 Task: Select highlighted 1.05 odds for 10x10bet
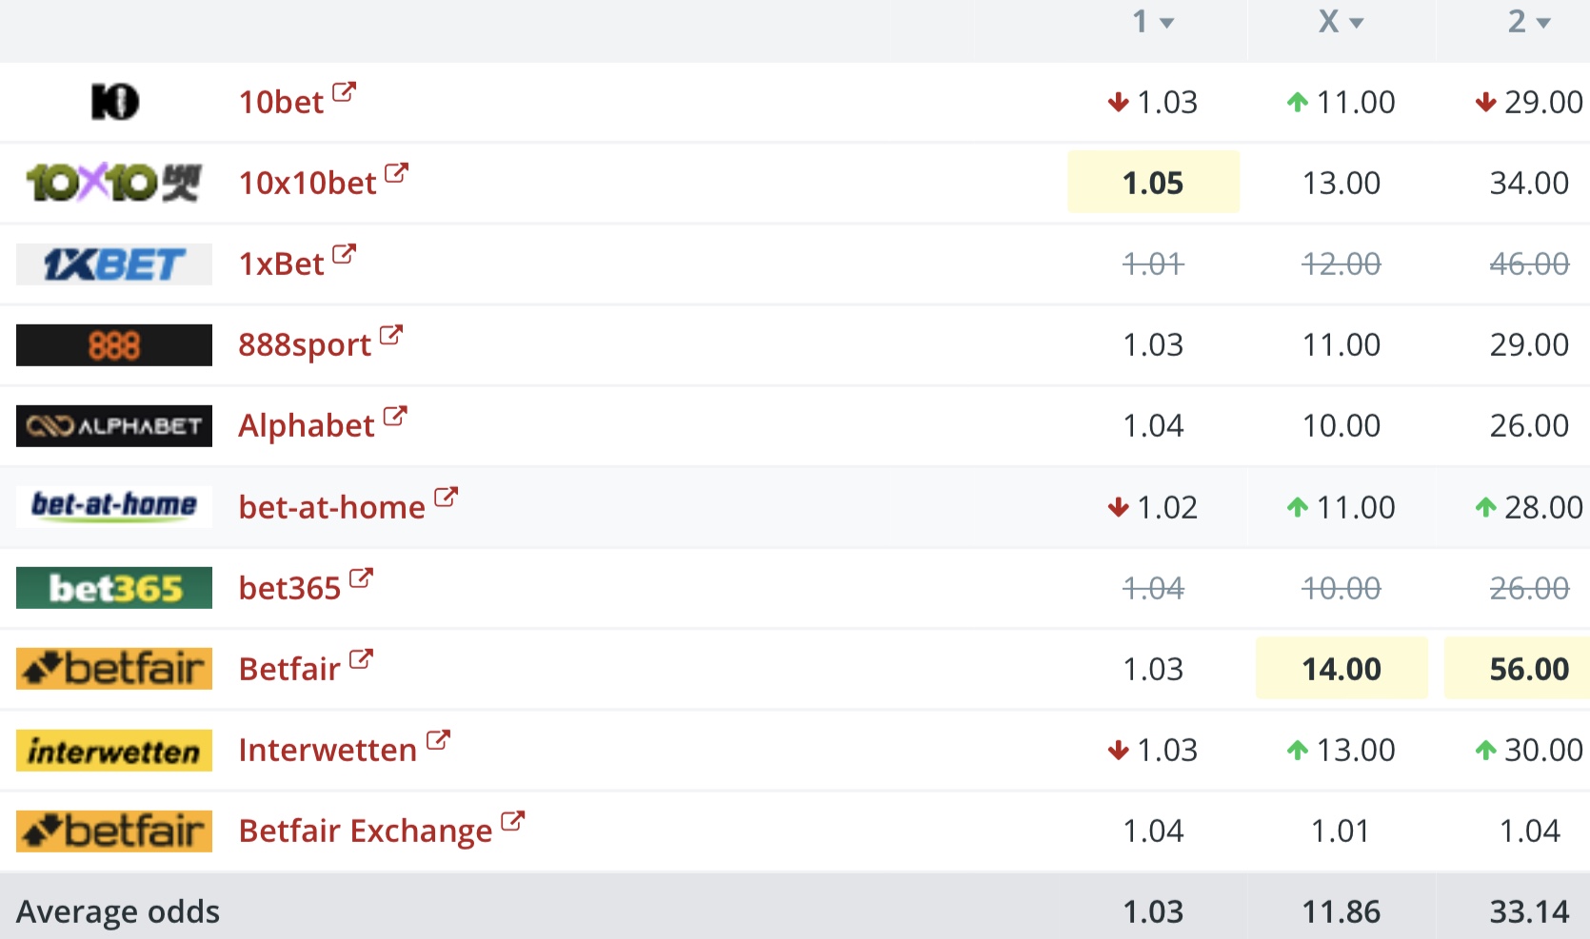(x=1153, y=183)
